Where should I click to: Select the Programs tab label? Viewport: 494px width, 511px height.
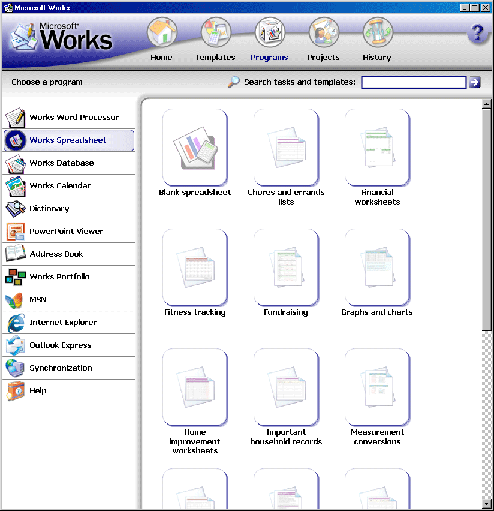pos(269,58)
